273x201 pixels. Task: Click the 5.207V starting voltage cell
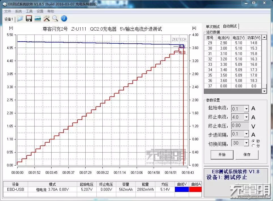pyautogui.click(x=87, y=189)
